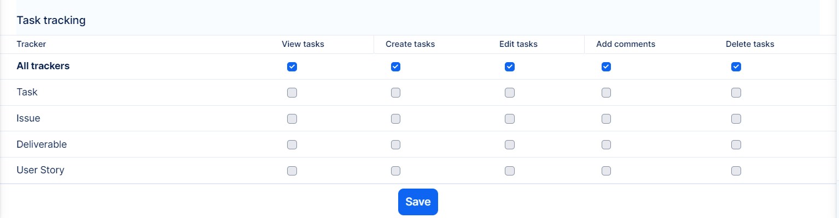Uncheck Delete tasks for All trackers

736,66
